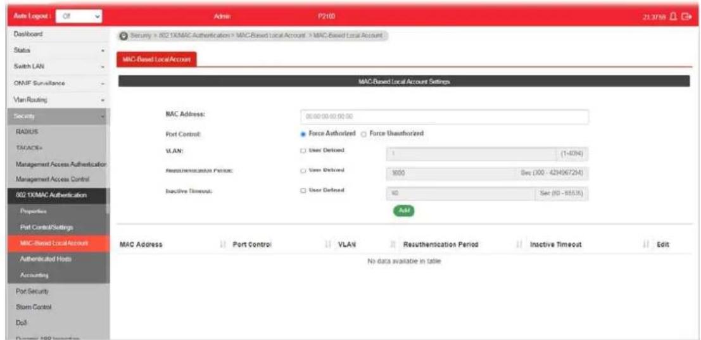This screenshot has height=340, width=701.
Task: Collapse the Security sidebar menu
Action: [58, 116]
